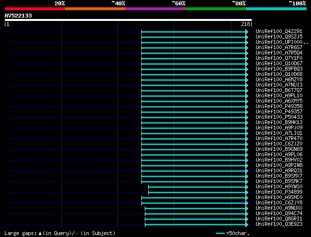Click the red 20% identity legend segment
This screenshot has height=237, width=311.
[35, 9]
